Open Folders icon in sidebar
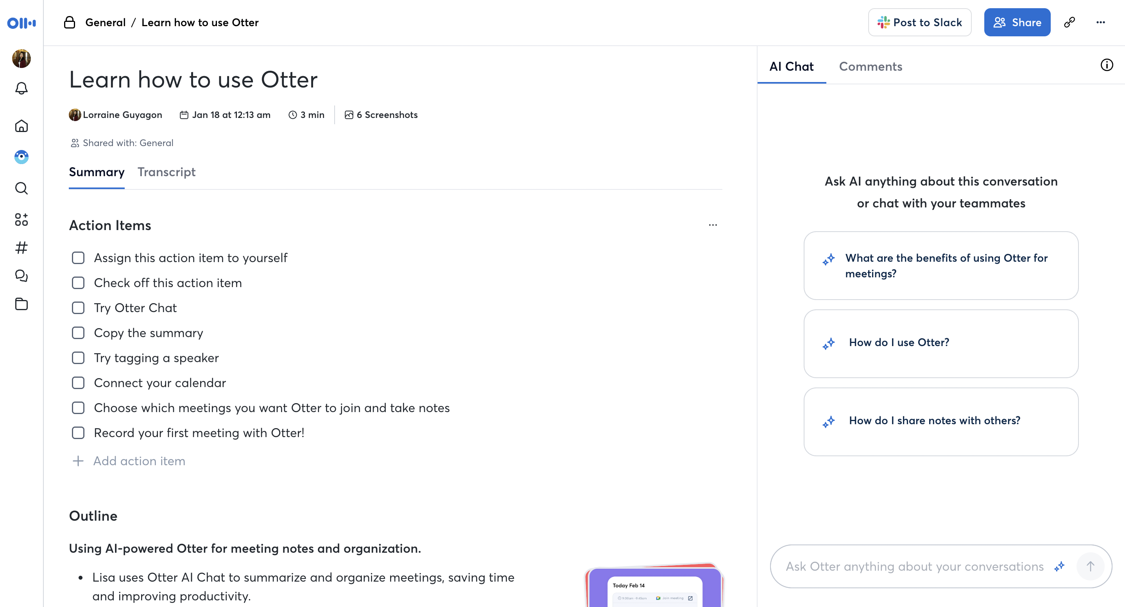1125x607 pixels. pos(21,304)
